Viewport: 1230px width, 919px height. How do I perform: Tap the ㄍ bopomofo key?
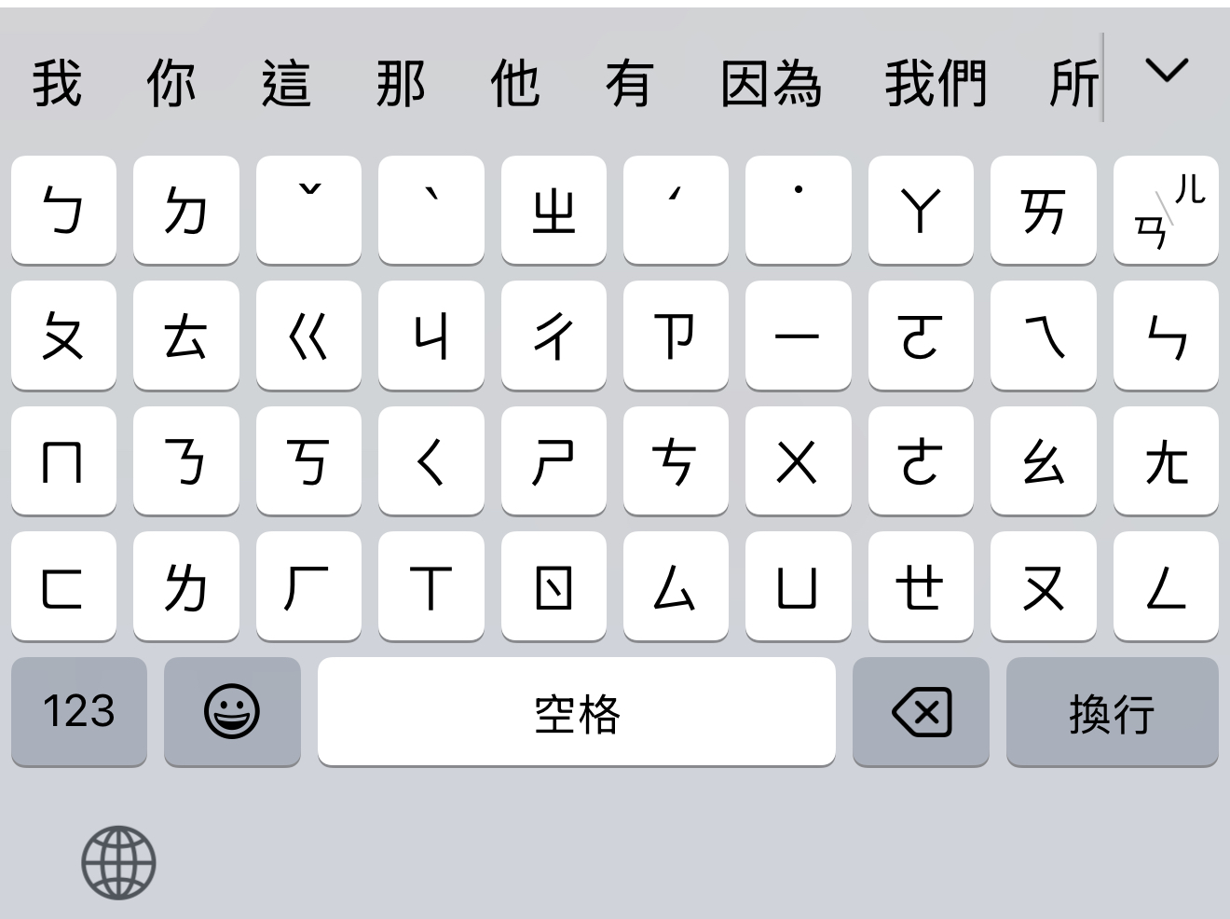click(x=308, y=336)
